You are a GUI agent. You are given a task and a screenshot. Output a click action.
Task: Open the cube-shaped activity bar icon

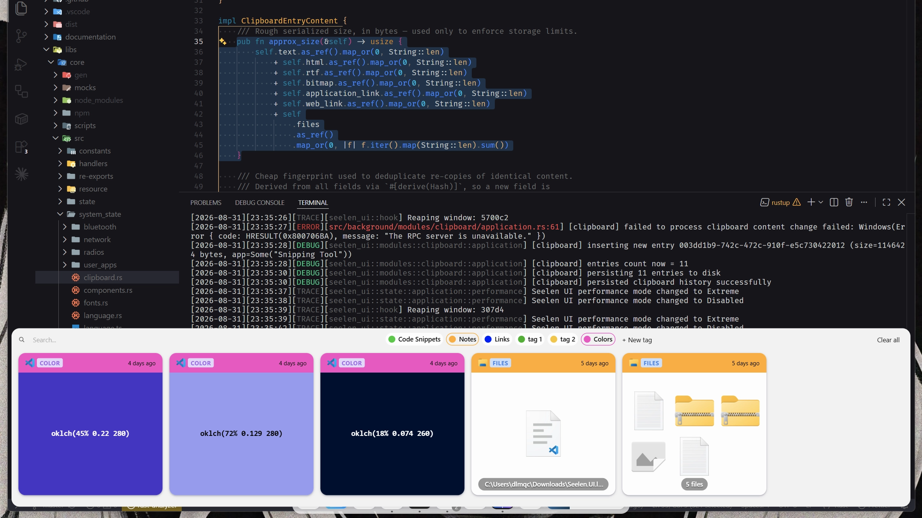click(x=21, y=119)
